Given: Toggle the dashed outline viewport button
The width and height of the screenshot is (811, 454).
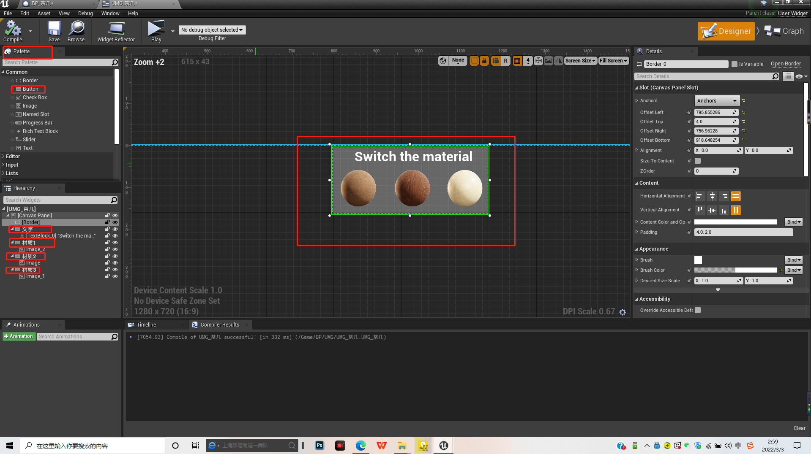Looking at the screenshot, I should tap(474, 61).
